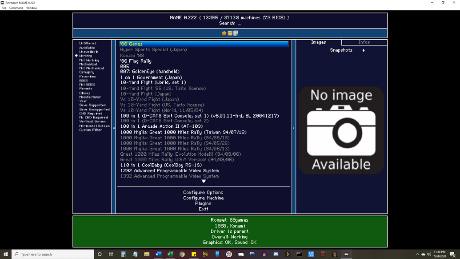Select the Unavailable filter
This screenshot has width=460, height=259.
click(88, 52)
